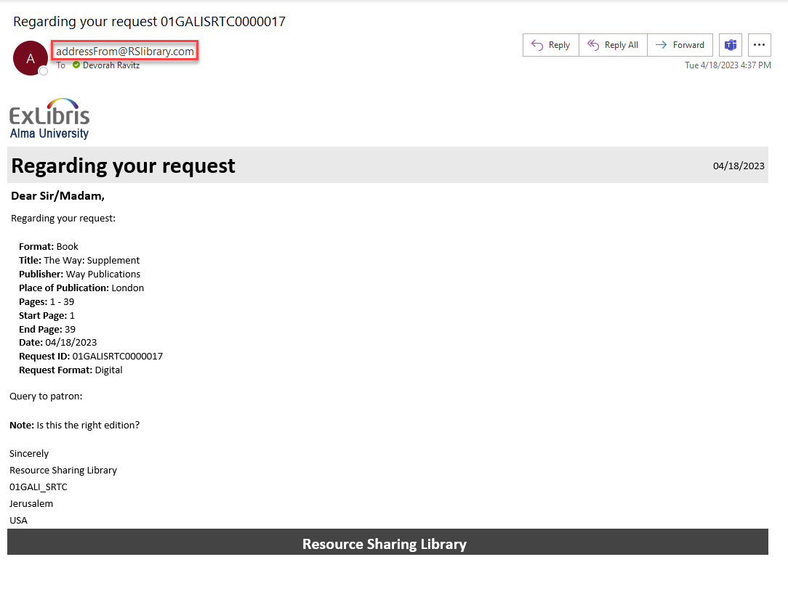The image size is (788, 602).
Task: Click the Request ID value 01GALISRTC0000017 in body
Action: (x=118, y=357)
